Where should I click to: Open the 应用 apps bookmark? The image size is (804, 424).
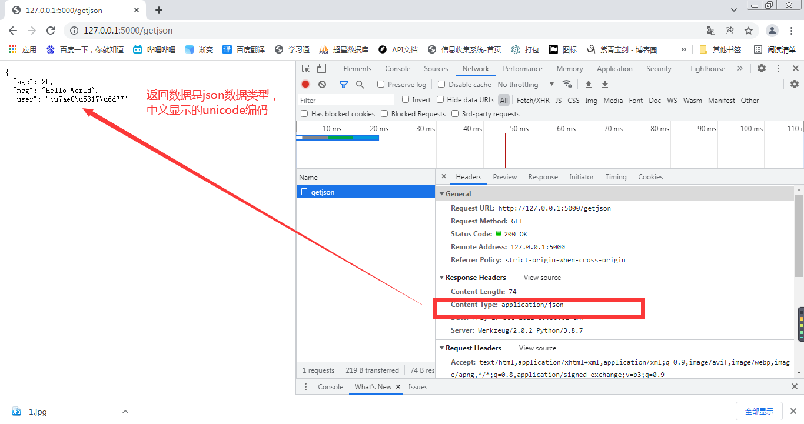pos(23,49)
